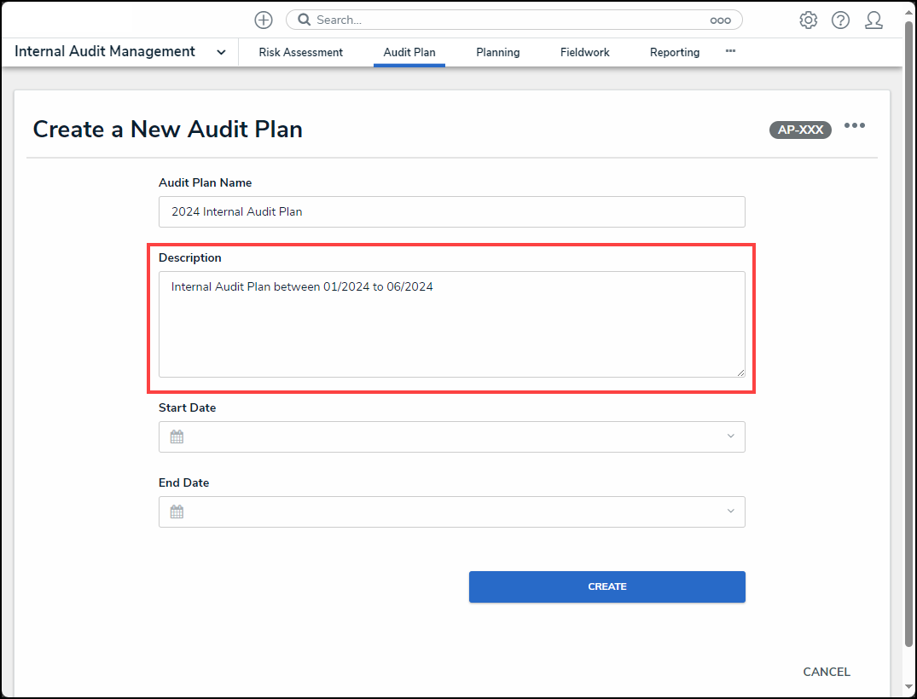Open the help question mark icon
This screenshot has height=699, width=917.
click(840, 20)
